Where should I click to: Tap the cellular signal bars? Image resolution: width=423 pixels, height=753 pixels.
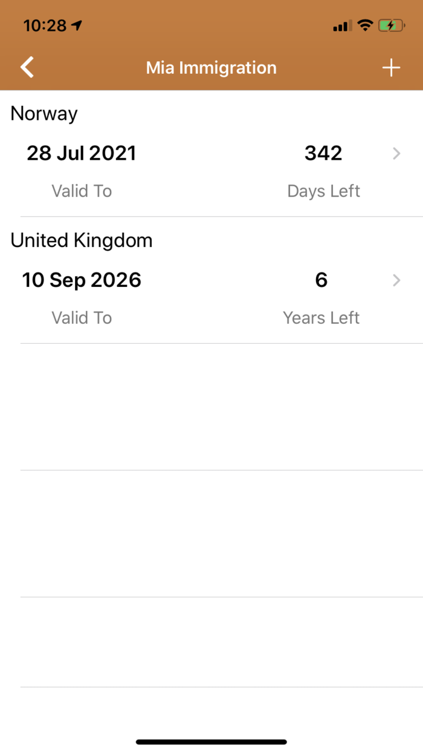pos(341,26)
